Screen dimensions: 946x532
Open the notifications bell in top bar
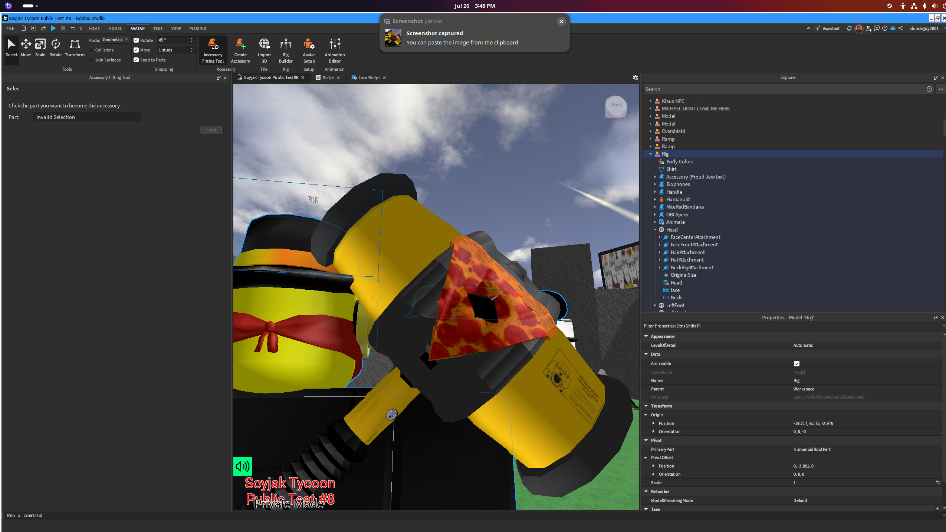click(x=849, y=28)
